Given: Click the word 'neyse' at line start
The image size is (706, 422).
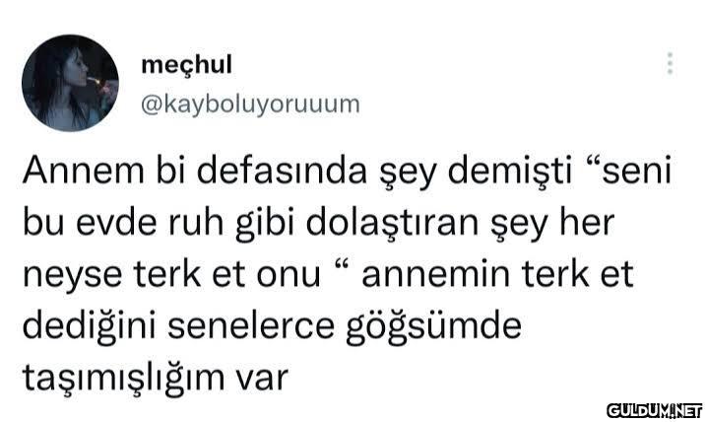Looking at the screenshot, I should point(72,276).
